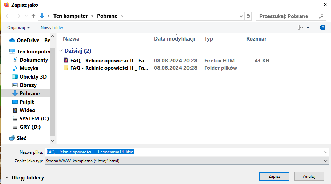Click the Zapisz button

(x=274, y=176)
